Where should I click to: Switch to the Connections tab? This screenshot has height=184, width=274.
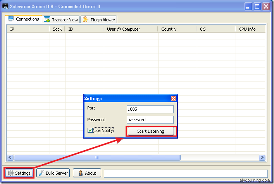tap(23, 19)
